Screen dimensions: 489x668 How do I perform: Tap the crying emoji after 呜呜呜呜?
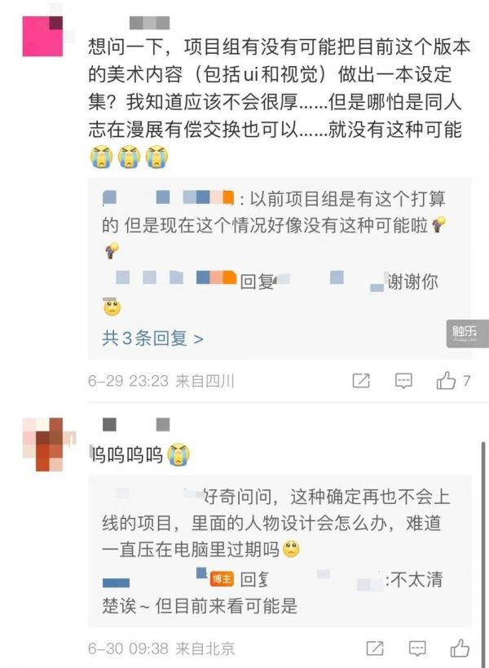tap(178, 454)
